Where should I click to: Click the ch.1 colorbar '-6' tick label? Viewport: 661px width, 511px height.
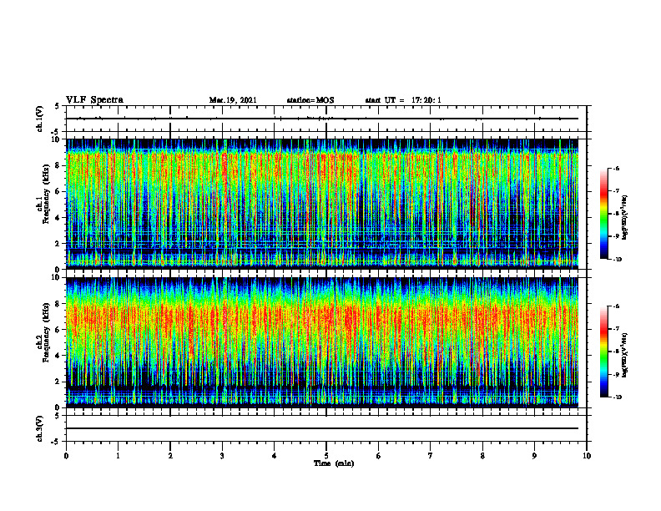point(617,168)
